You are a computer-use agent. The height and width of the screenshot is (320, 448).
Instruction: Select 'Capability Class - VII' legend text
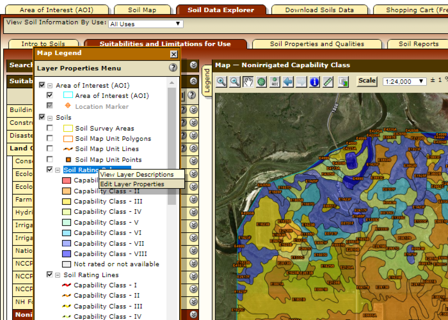(x=109, y=243)
